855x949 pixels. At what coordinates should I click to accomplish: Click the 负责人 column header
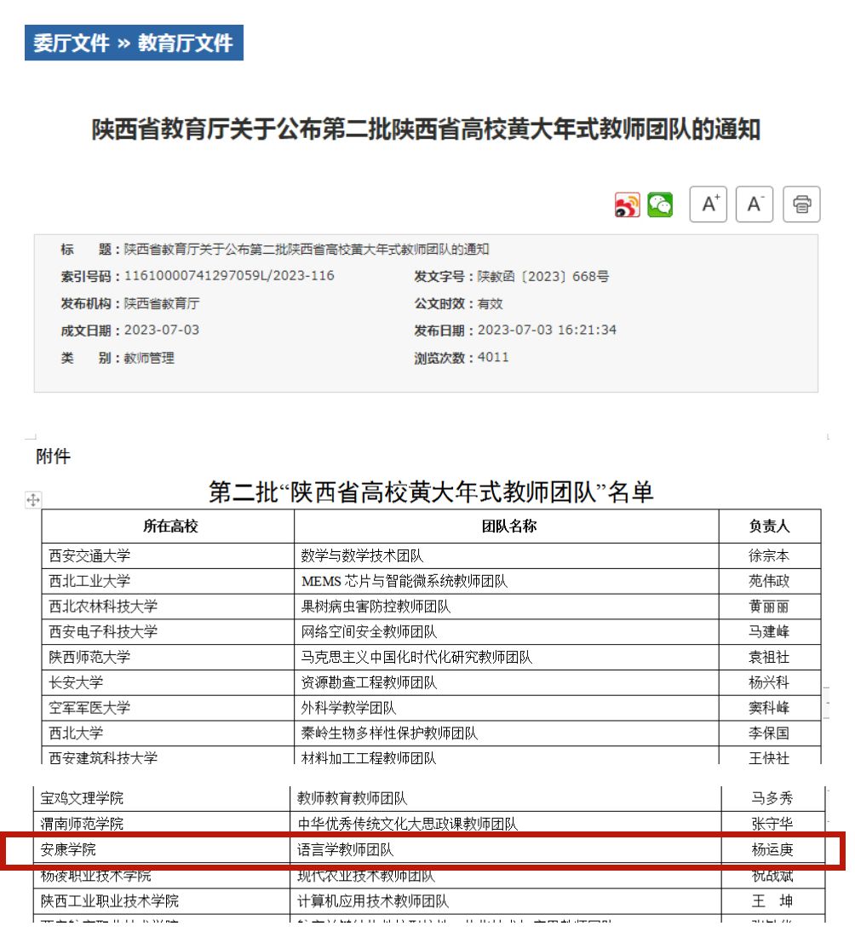point(769,526)
